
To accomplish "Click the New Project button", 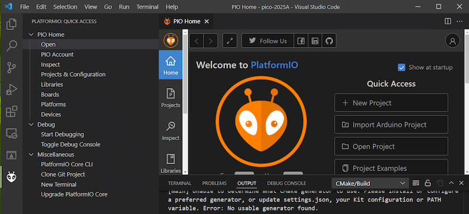I will click(x=391, y=103).
